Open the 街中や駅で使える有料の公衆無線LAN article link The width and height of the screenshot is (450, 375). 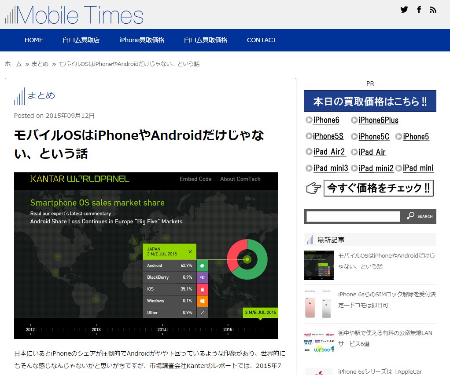click(385, 339)
